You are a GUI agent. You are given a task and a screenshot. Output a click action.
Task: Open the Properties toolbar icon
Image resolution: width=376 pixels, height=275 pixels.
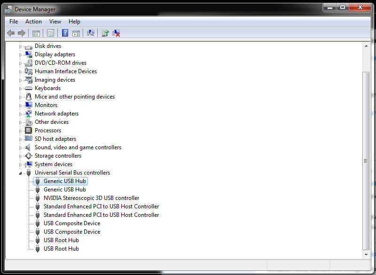click(50, 33)
